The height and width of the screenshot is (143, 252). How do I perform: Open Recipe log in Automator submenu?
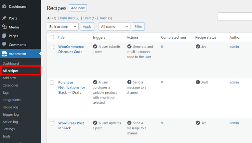point(10,107)
